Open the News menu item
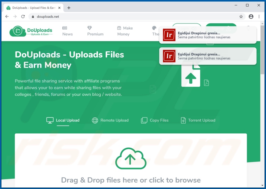The height and width of the screenshot is (189, 266). [67, 31]
